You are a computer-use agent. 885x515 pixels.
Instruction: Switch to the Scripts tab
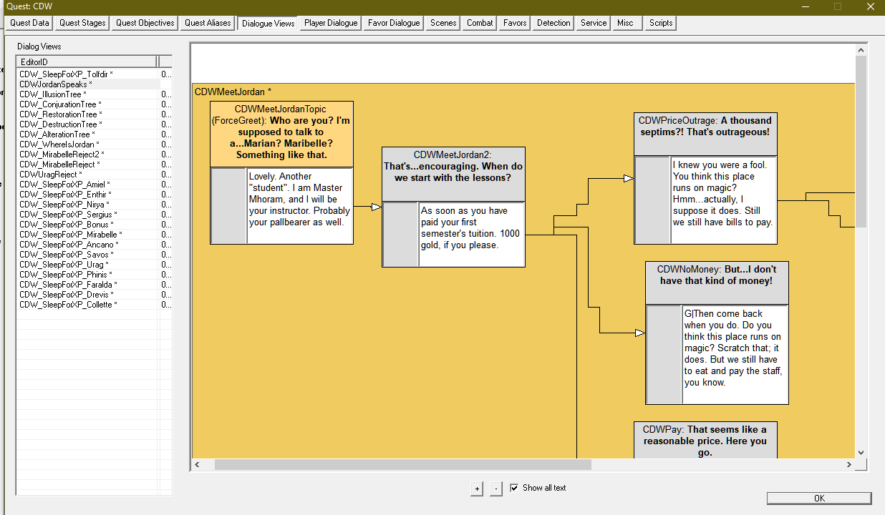tap(661, 23)
